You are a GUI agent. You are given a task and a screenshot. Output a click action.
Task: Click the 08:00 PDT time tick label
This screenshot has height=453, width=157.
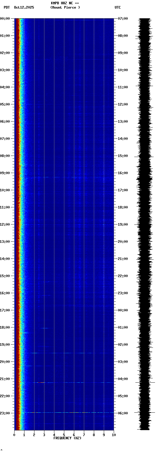[5, 156]
